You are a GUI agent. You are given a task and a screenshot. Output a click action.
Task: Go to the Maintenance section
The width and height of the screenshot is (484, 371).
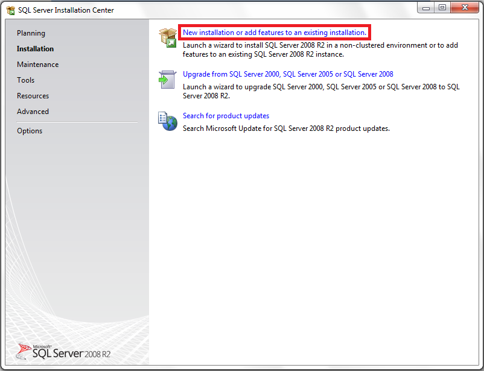[37, 65]
